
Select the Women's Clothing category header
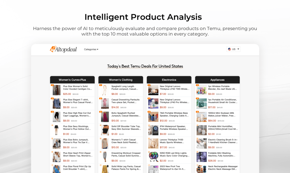[121, 80]
